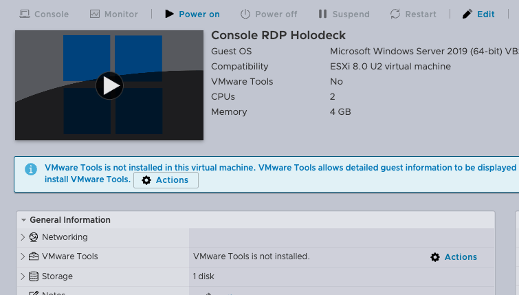Expand the Storage row chevron
The image size is (519, 295).
pos(23,276)
